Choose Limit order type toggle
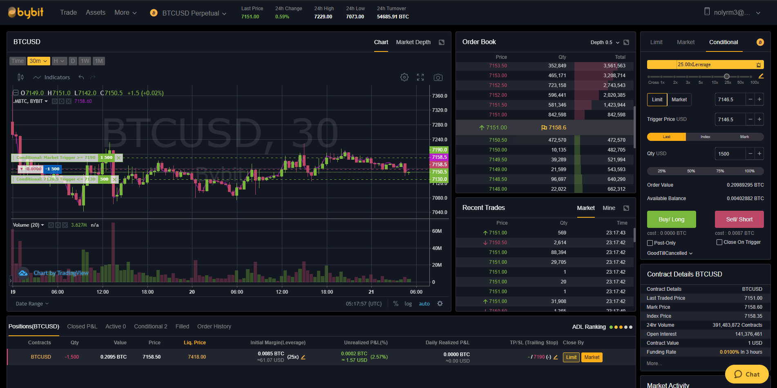 [657, 100]
